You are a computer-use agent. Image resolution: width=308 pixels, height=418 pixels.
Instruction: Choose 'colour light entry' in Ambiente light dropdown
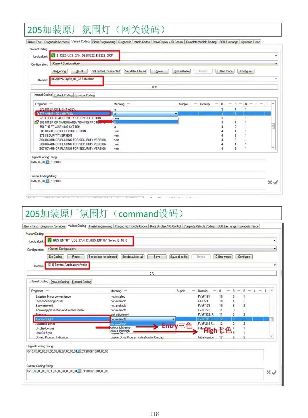120,328
